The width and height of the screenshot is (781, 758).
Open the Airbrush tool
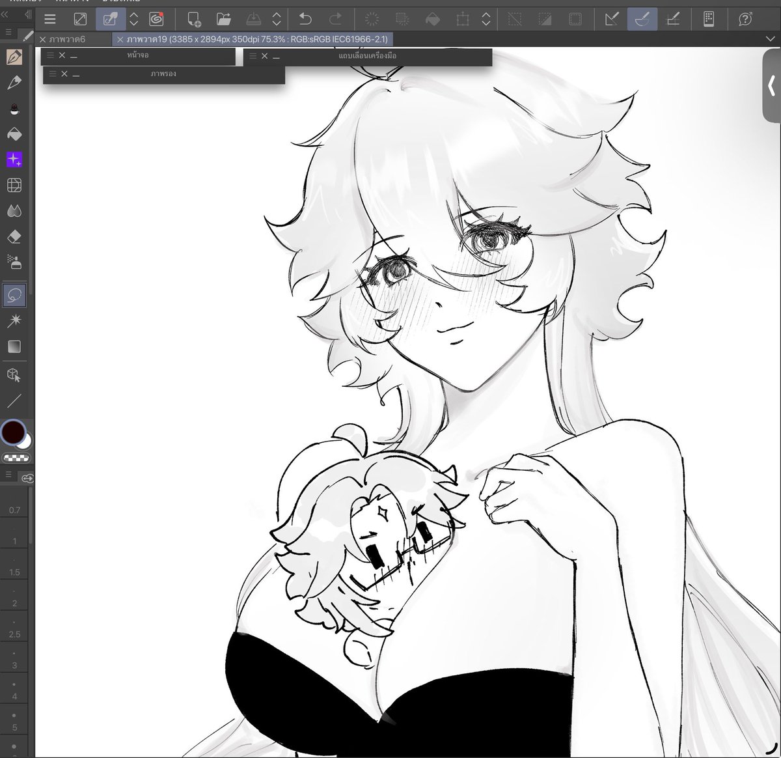(14, 108)
